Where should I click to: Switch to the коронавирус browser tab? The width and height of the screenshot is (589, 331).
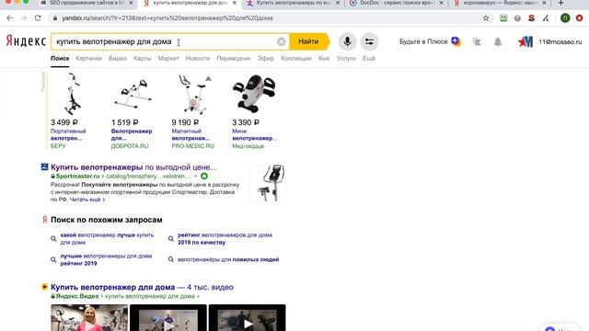(x=500, y=3)
